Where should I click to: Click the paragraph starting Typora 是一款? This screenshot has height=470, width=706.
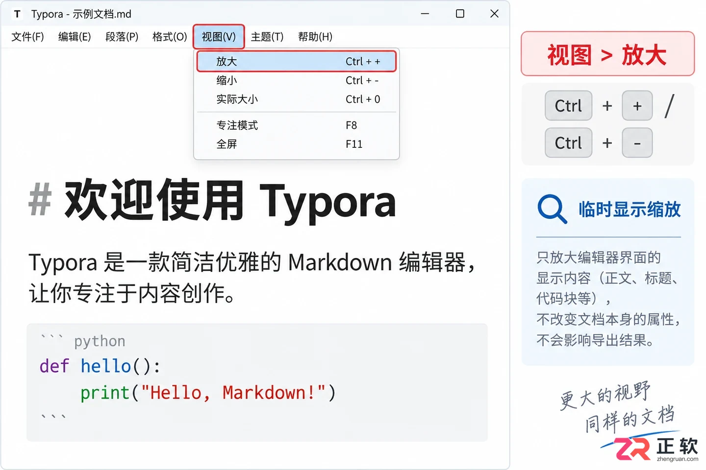click(x=252, y=278)
